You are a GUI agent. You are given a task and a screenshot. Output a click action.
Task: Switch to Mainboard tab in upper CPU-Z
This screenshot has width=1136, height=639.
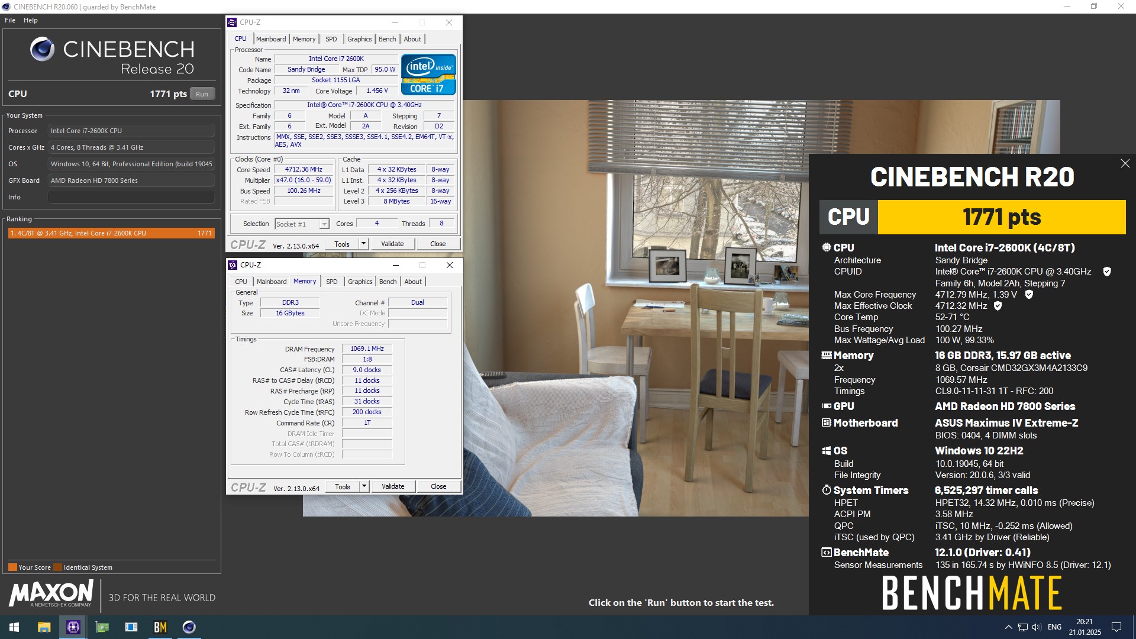click(x=271, y=39)
